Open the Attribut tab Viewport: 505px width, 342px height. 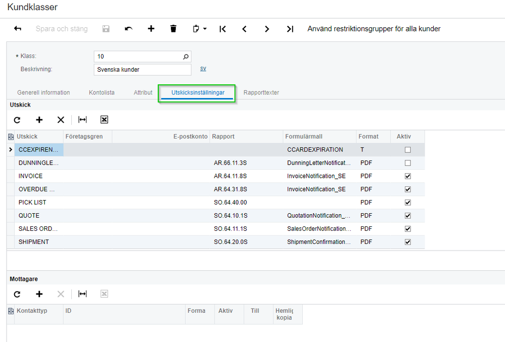coord(143,92)
